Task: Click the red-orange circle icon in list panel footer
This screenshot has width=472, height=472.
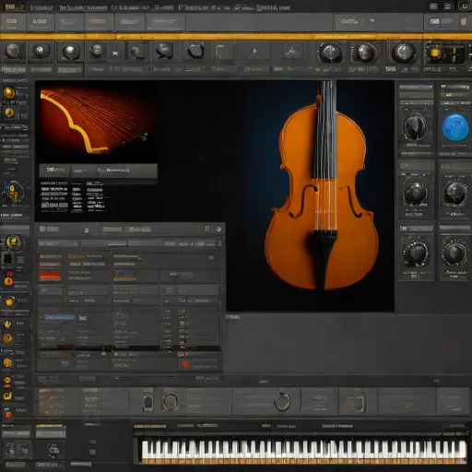Action: (x=185, y=364)
